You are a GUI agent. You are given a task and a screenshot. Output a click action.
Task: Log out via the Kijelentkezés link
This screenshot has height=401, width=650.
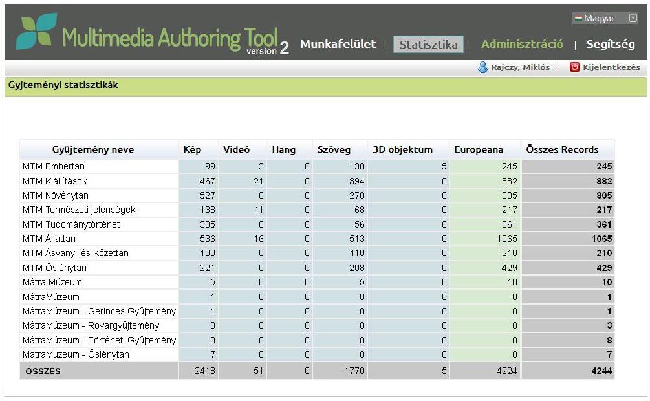[x=611, y=67]
